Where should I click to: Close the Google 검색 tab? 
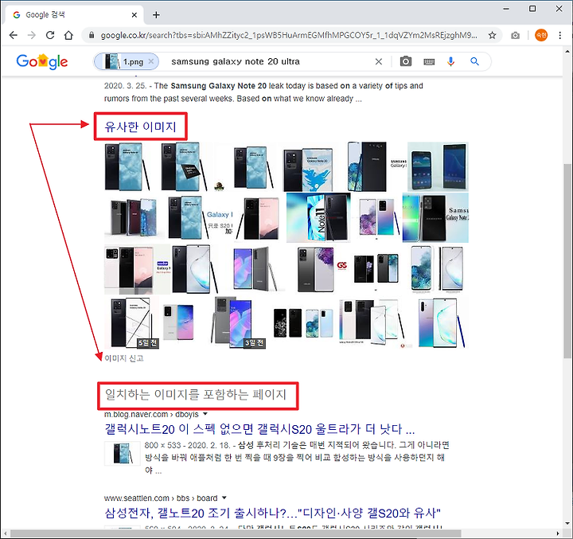coord(134,15)
